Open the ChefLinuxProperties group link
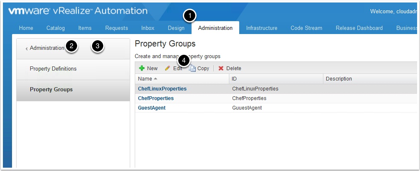This screenshot has height=171, width=420. coord(162,89)
